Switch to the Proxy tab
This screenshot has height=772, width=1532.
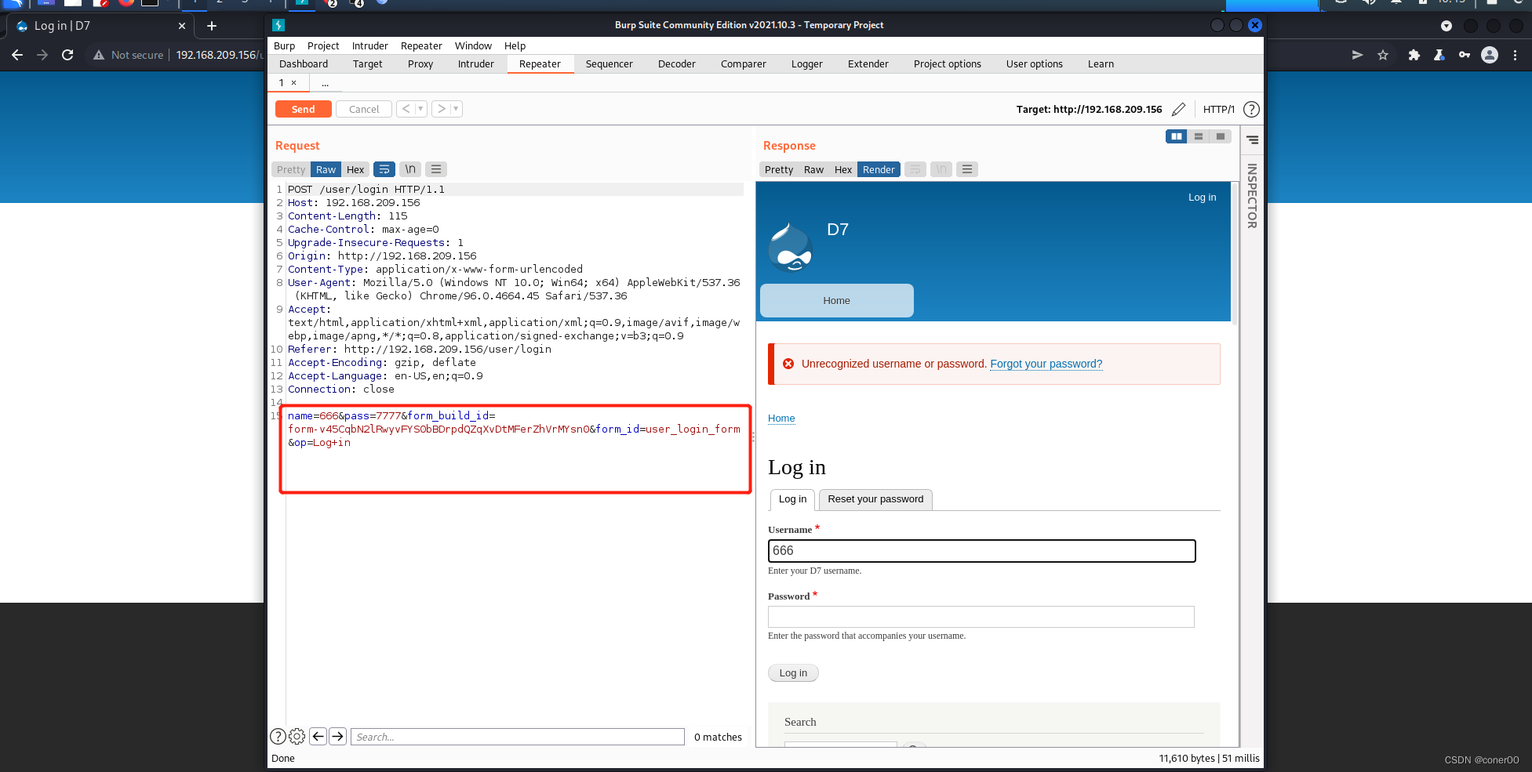(x=420, y=63)
